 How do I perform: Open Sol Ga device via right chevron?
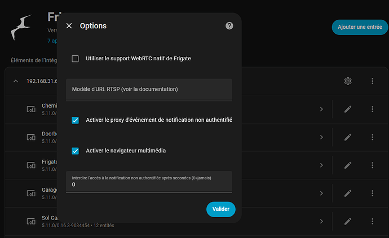click(x=321, y=221)
